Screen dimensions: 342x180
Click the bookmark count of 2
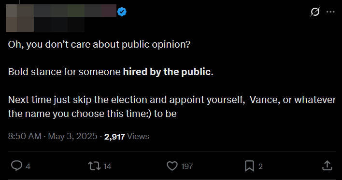coord(260,167)
